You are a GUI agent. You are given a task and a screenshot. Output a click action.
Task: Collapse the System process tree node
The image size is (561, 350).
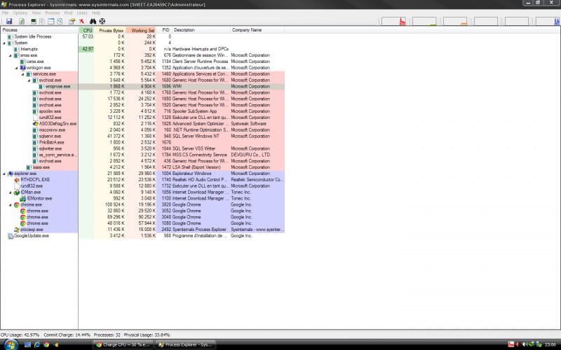5,43
